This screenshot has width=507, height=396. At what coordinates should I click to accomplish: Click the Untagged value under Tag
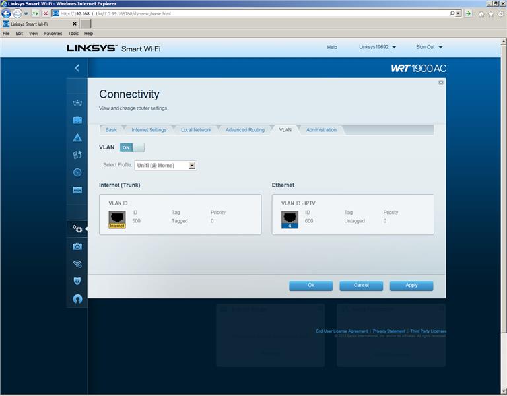coord(355,221)
